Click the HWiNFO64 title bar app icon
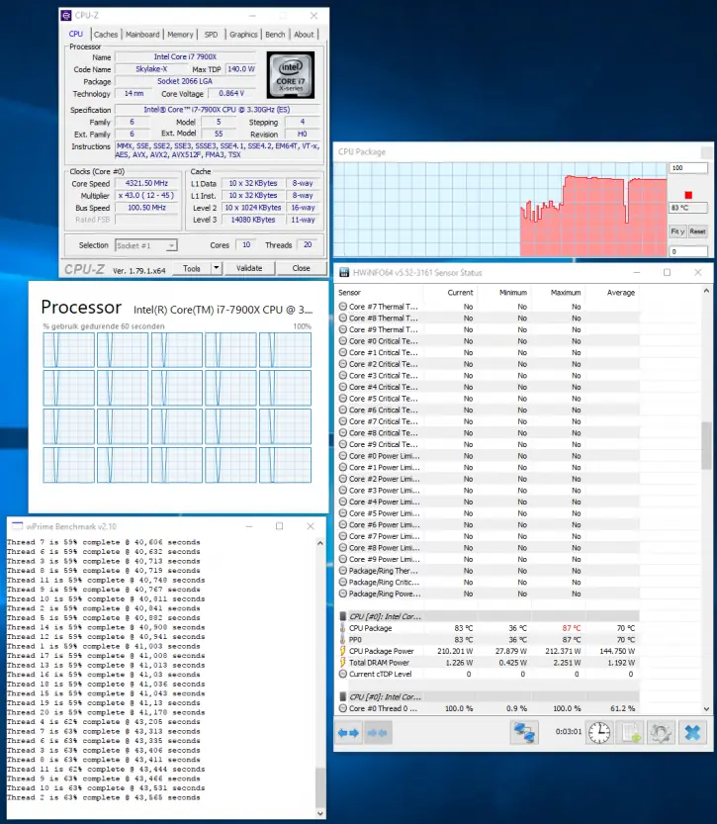Viewport: 717px width, 824px height. [x=344, y=272]
